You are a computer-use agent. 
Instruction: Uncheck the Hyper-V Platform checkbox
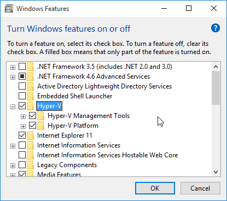pos(32,126)
